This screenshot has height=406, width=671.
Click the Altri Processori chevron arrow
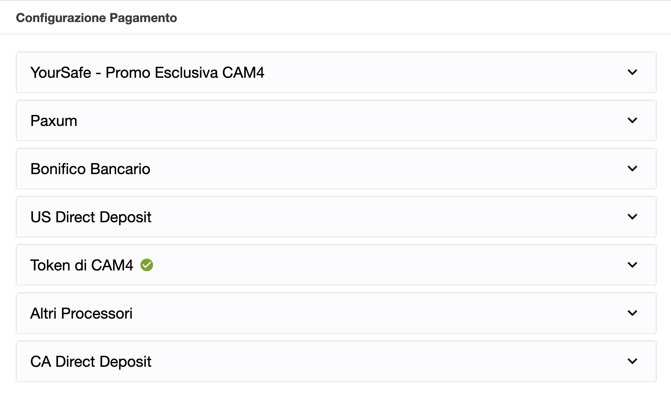coord(632,313)
